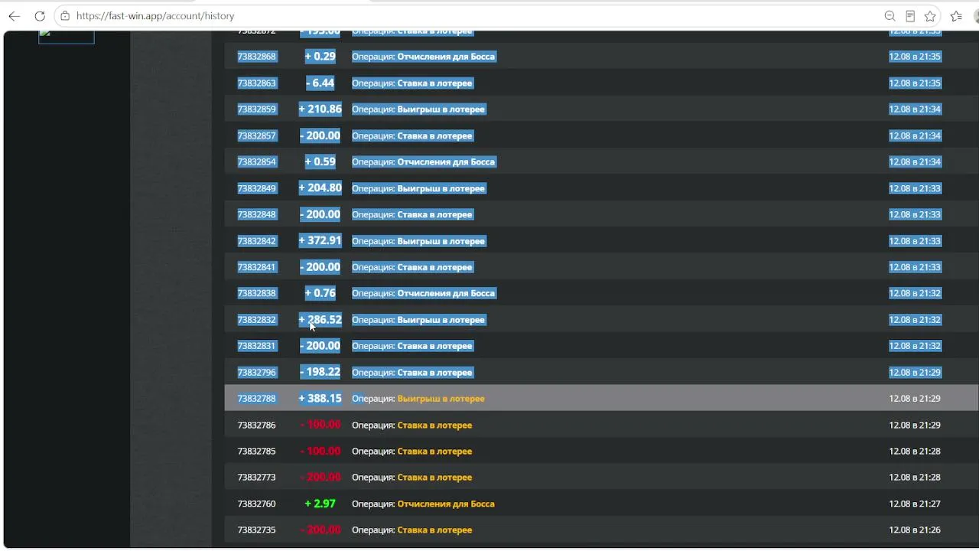Click transaction ID 73832788
The width and height of the screenshot is (979, 551).
click(257, 399)
